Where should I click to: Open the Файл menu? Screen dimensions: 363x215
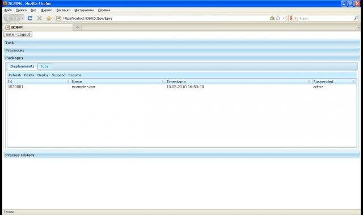click(8, 10)
